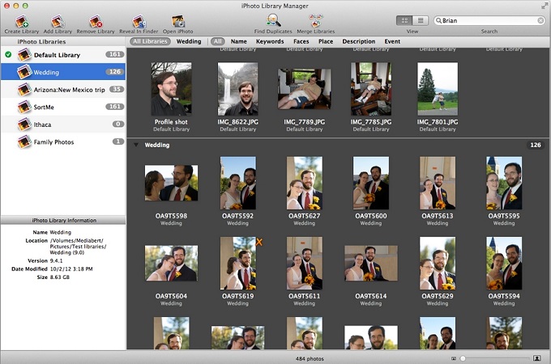Choose the All Libraries scope filter
551x364 pixels.
pos(150,41)
